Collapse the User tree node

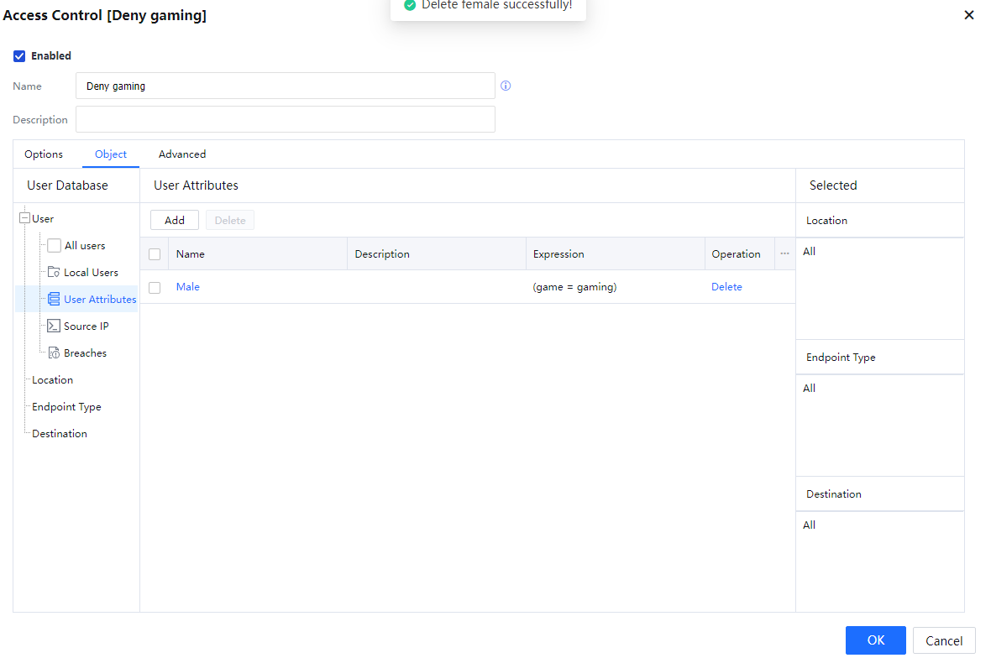(x=24, y=218)
